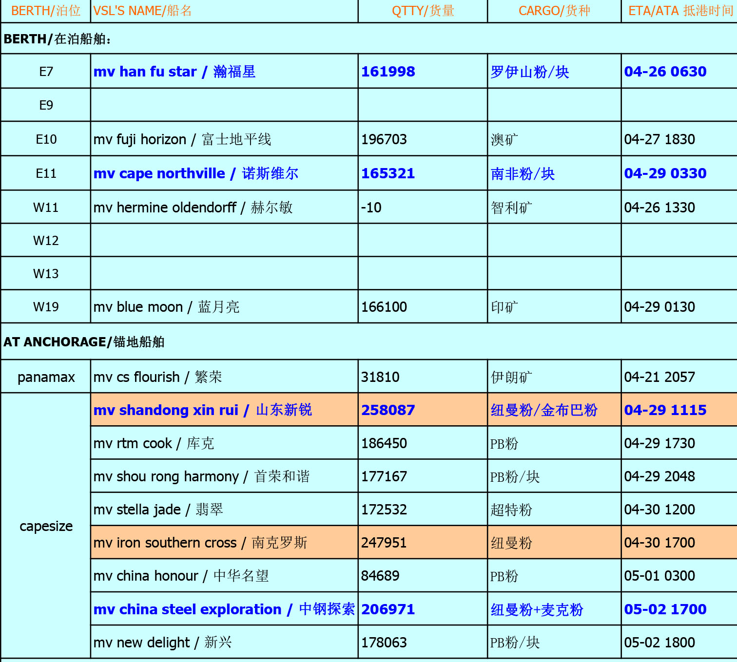Image resolution: width=737 pixels, height=662 pixels.
Task: Click vessel mv cs flourish / 繁荣
Action: pyautogui.click(x=224, y=377)
